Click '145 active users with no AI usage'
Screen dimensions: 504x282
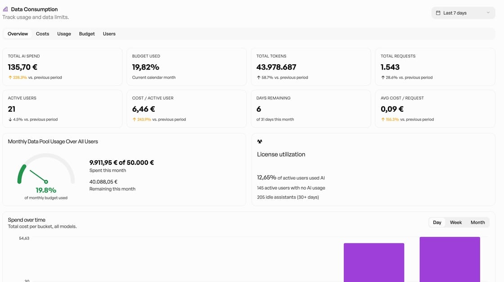291,188
